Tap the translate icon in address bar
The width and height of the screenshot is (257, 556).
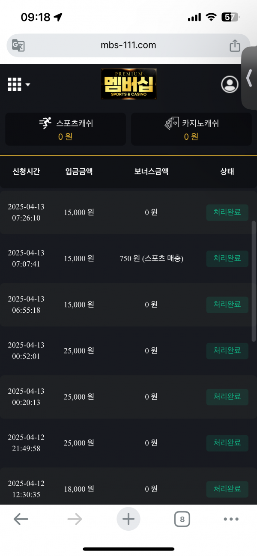coord(18,45)
